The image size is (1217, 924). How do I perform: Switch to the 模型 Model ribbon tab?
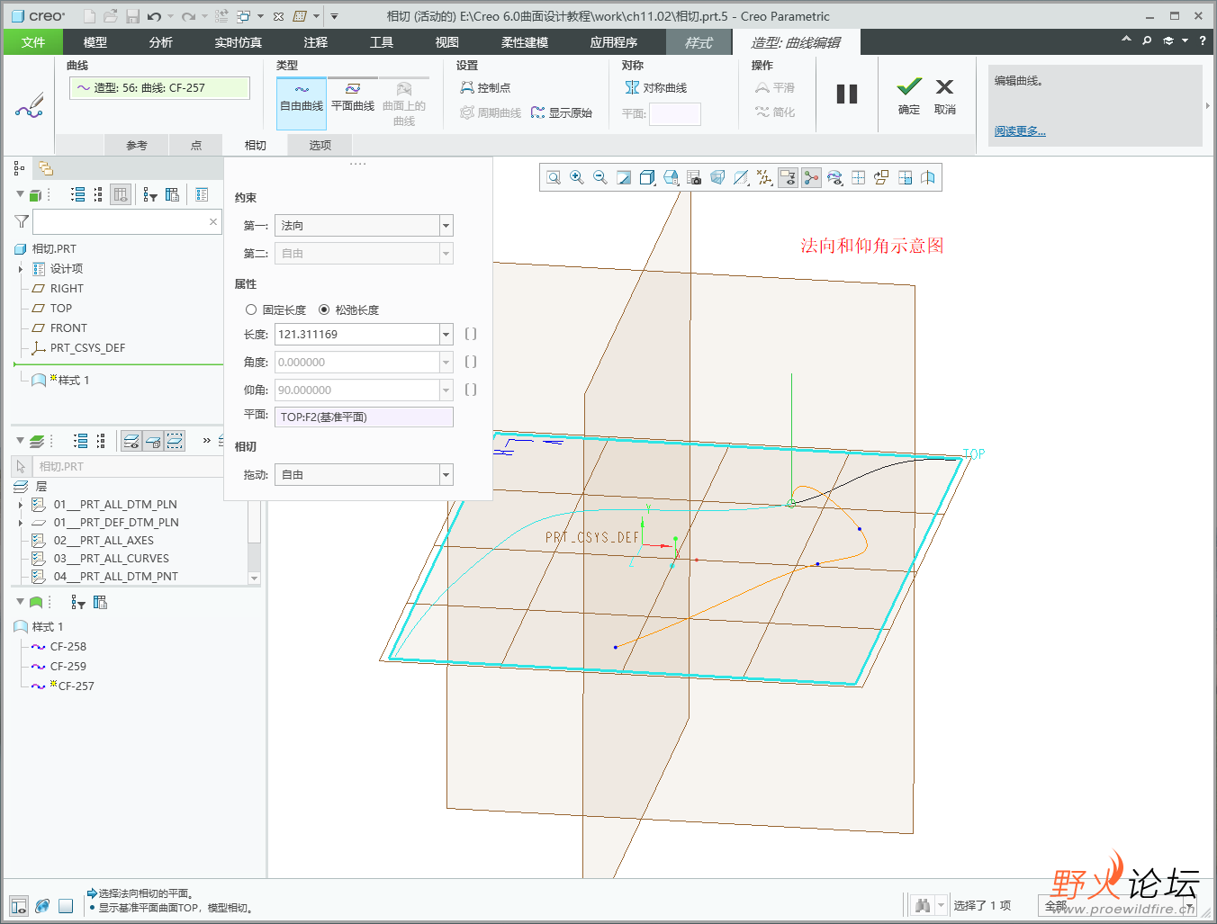point(95,42)
